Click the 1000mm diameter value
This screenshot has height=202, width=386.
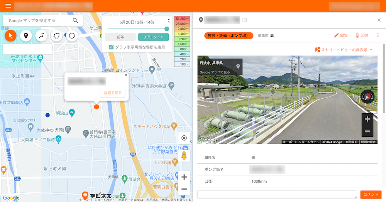(259, 181)
